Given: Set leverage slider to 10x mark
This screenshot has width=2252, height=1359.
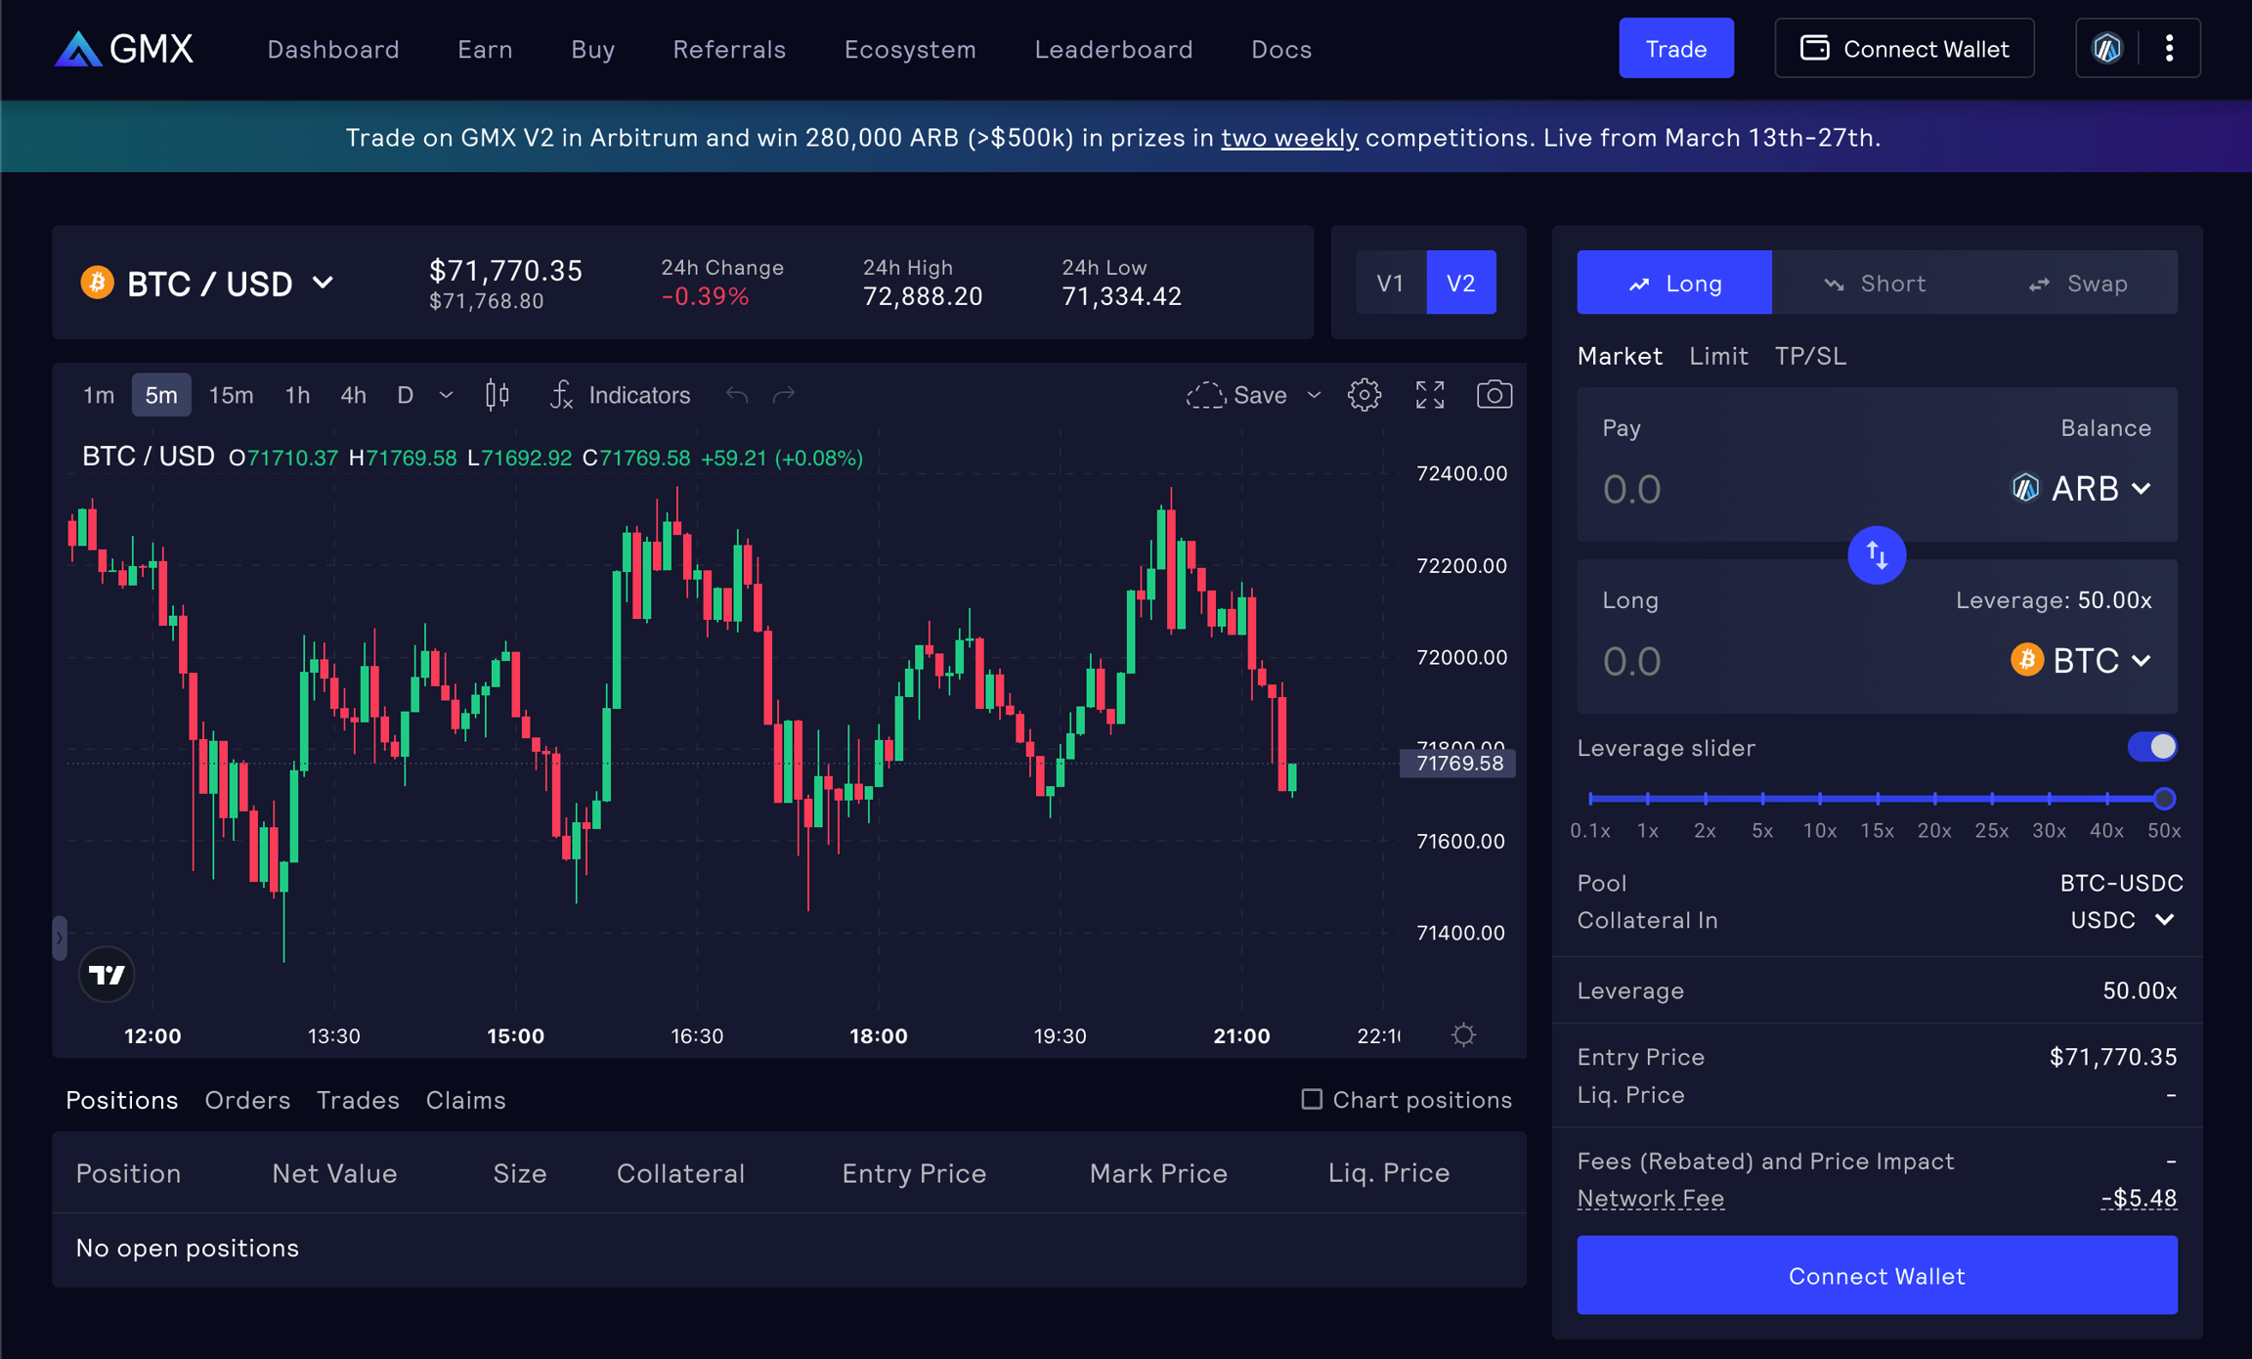Looking at the screenshot, I should coord(1819,799).
